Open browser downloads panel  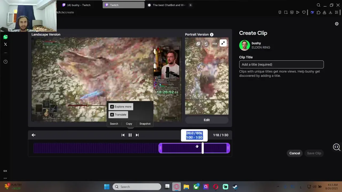331,12
